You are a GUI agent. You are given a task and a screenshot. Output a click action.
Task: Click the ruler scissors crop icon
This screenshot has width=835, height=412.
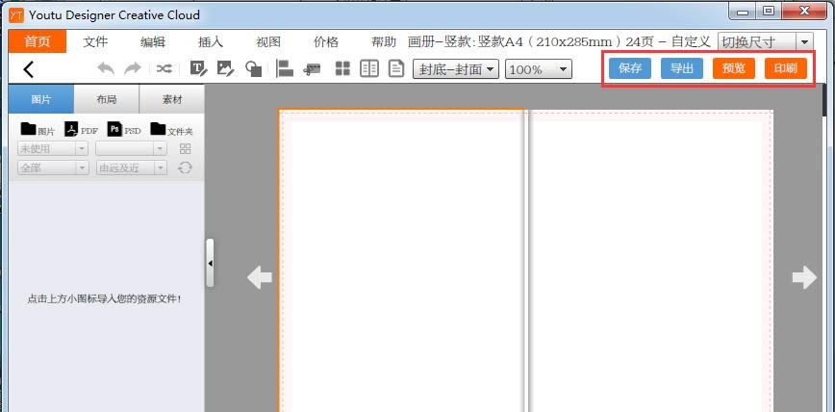[312, 68]
